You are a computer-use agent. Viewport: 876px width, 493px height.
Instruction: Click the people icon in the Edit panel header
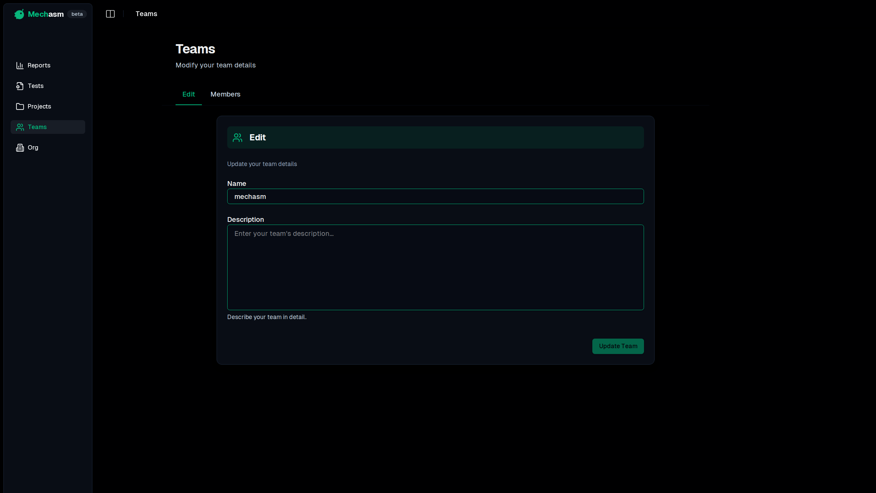click(x=238, y=137)
